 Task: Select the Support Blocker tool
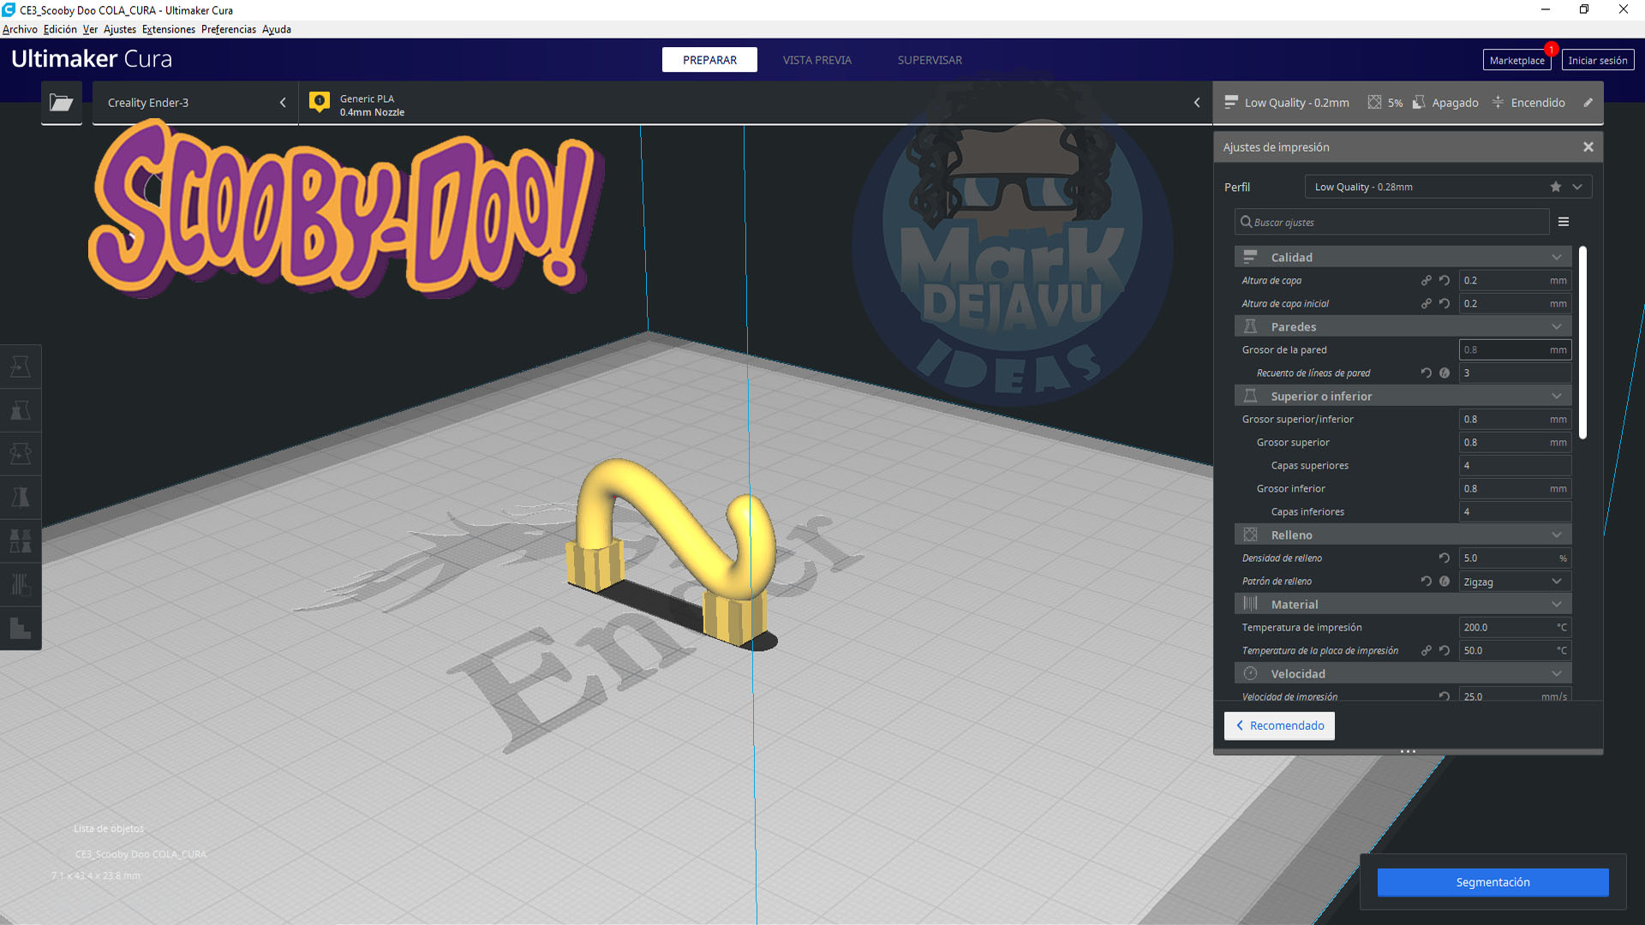[21, 585]
